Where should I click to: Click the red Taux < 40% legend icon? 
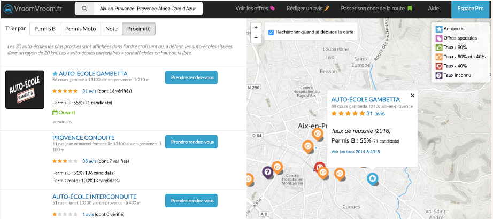pos(439,66)
